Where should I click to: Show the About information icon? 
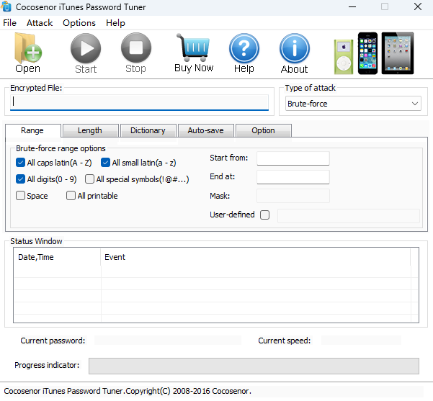295,53
